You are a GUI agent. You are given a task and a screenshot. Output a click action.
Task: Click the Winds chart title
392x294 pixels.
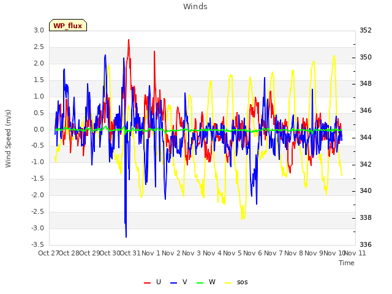[195, 7]
